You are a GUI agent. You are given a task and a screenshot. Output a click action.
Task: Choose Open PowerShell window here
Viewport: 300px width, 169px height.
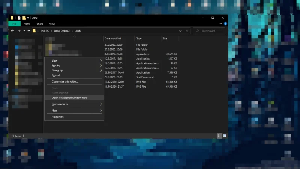click(x=74, y=98)
